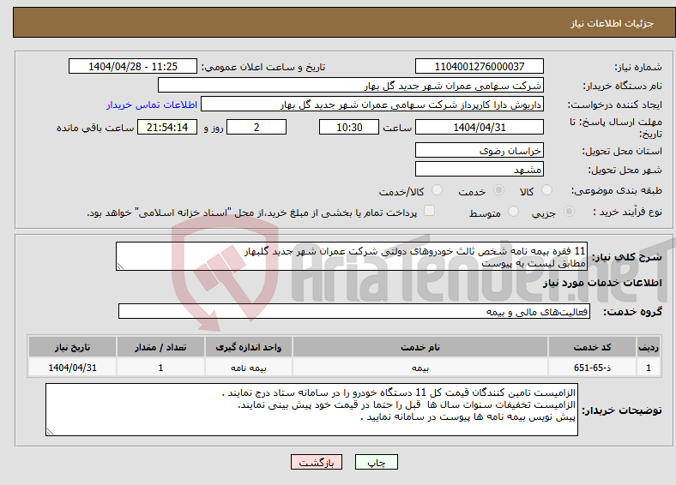Click the deadline time field 10:30
Screen dimensions: 676x485
(349, 127)
